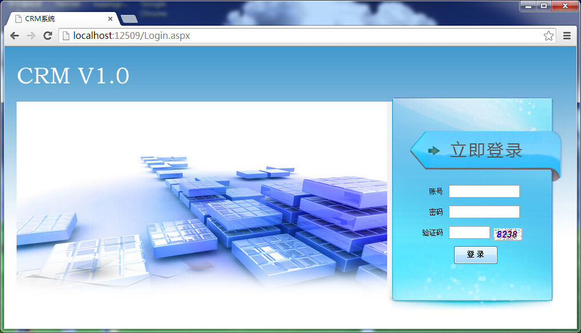Refresh the 8238 captcha image
The height and width of the screenshot is (333, 581).
[x=508, y=234]
